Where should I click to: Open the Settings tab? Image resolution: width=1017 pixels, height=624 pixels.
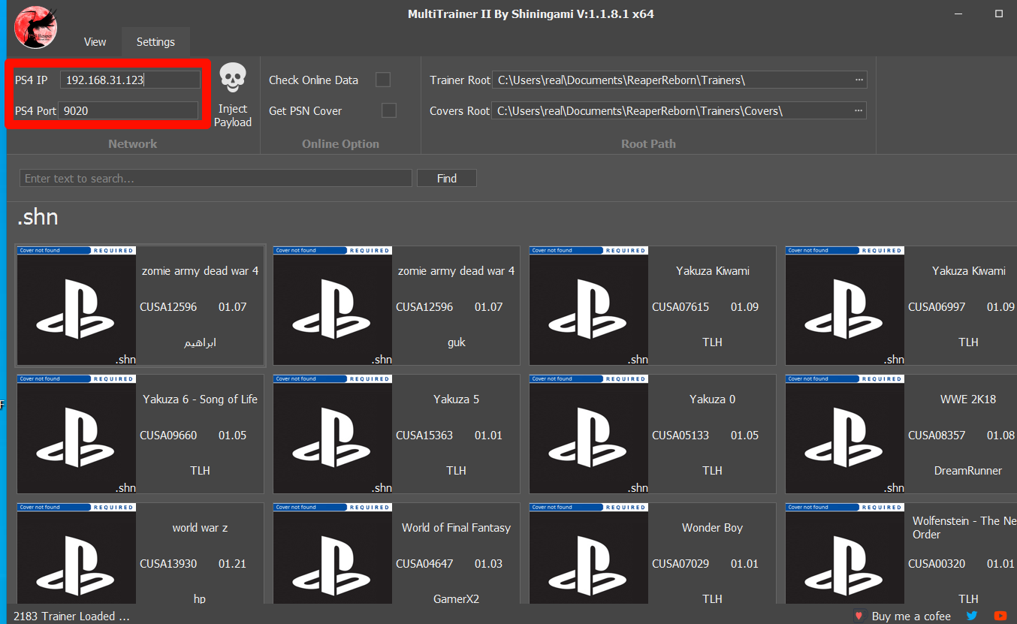tap(155, 42)
